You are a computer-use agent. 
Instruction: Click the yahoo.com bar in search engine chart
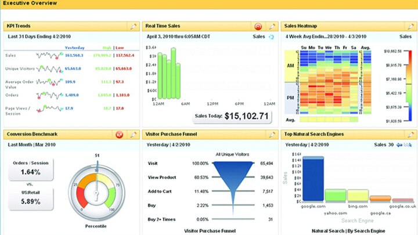(335, 194)
